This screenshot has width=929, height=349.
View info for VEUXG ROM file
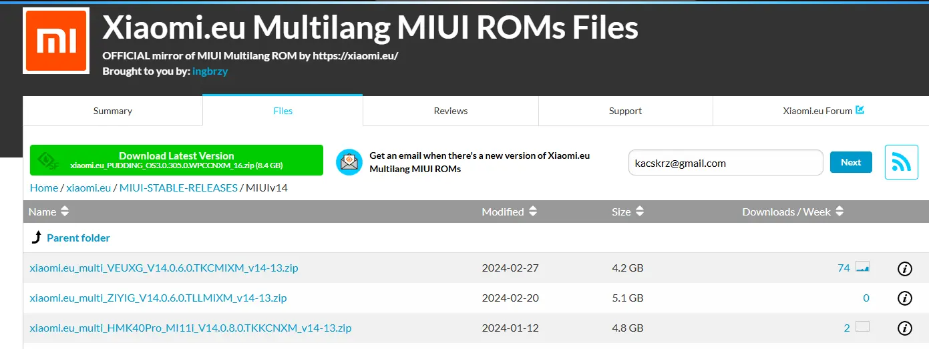click(904, 268)
